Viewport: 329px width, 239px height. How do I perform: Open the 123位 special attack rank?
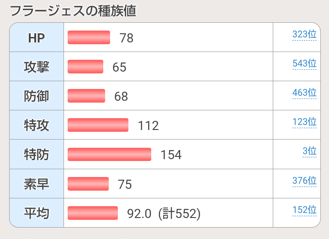[x=304, y=122]
